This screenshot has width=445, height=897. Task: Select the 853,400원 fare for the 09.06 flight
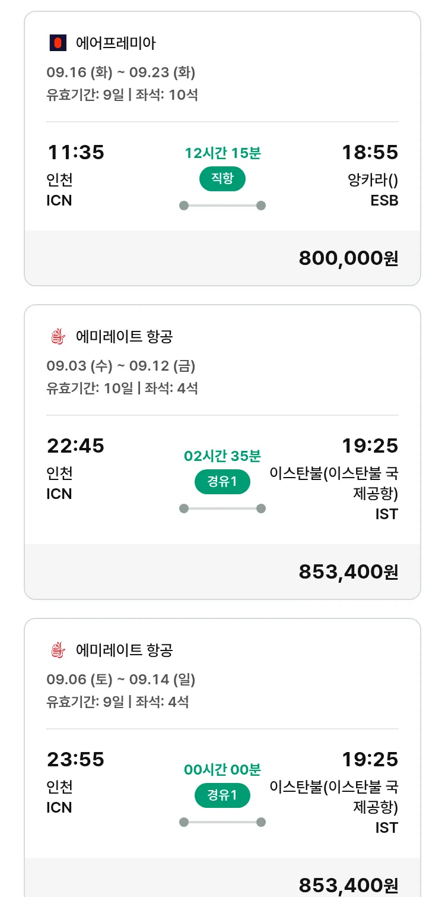tap(348, 885)
